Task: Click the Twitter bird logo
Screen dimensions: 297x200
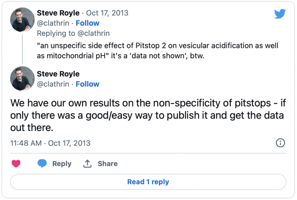Action: [x=280, y=14]
